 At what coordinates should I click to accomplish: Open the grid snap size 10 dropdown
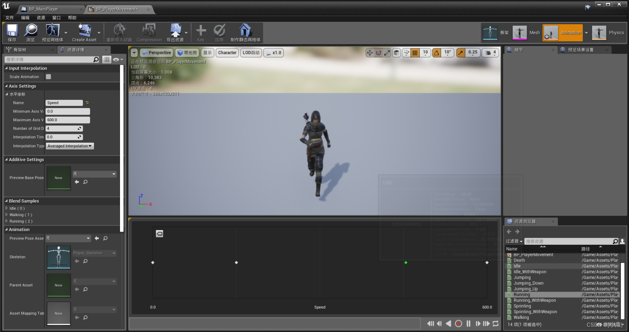425,52
